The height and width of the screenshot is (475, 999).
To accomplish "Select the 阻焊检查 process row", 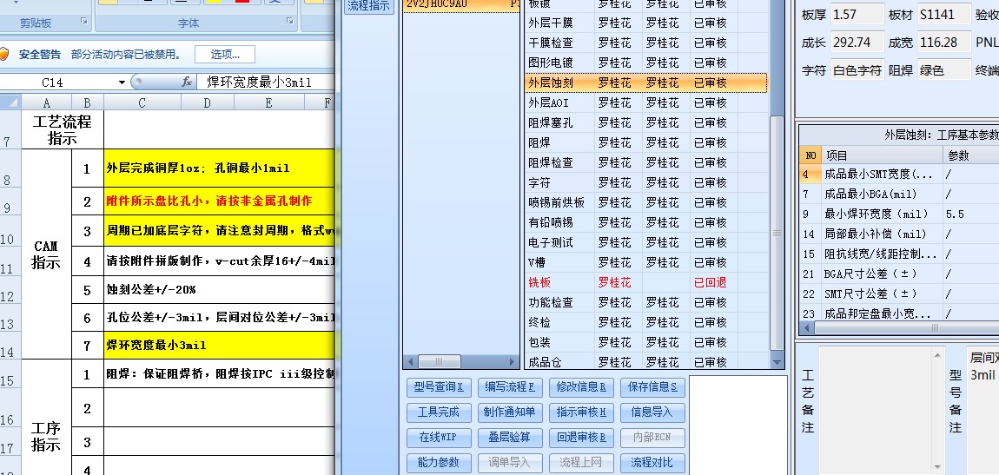I will point(646,162).
